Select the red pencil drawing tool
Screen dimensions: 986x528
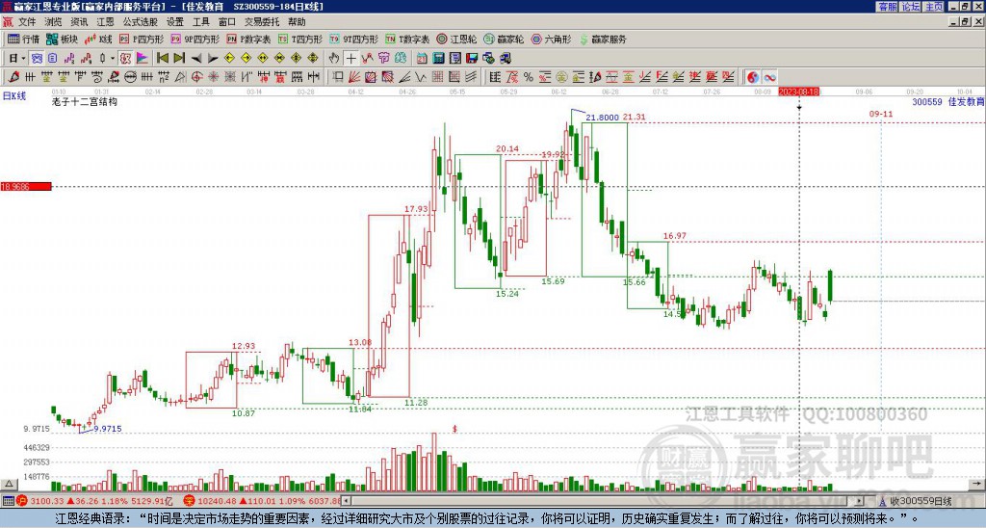[13, 77]
